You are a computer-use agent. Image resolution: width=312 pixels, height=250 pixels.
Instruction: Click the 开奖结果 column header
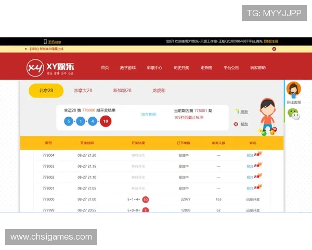point(138,143)
